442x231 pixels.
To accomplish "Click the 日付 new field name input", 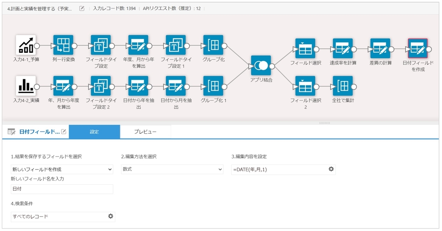I will coord(62,189).
